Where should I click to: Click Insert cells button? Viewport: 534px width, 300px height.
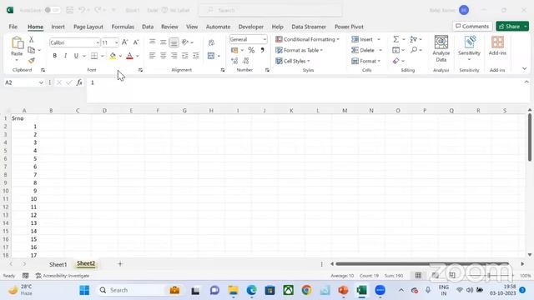click(x=362, y=39)
